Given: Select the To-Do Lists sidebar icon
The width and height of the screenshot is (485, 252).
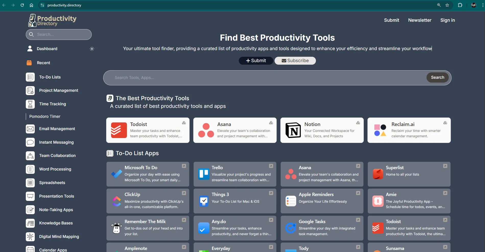Looking at the screenshot, I should pos(30,77).
